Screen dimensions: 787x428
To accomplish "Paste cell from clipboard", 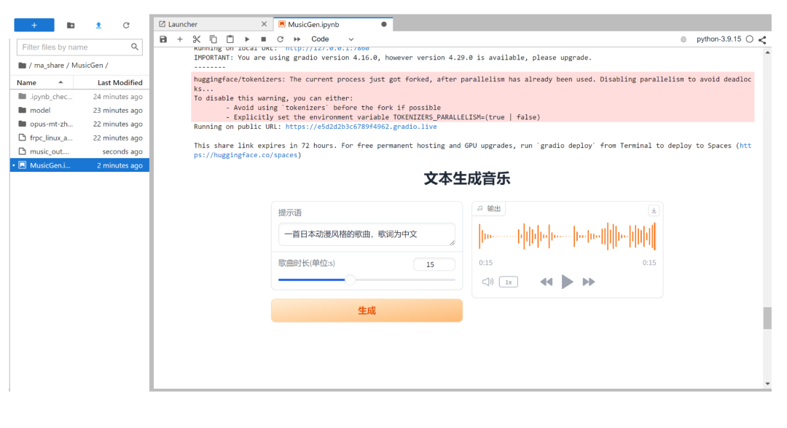I will pos(230,39).
